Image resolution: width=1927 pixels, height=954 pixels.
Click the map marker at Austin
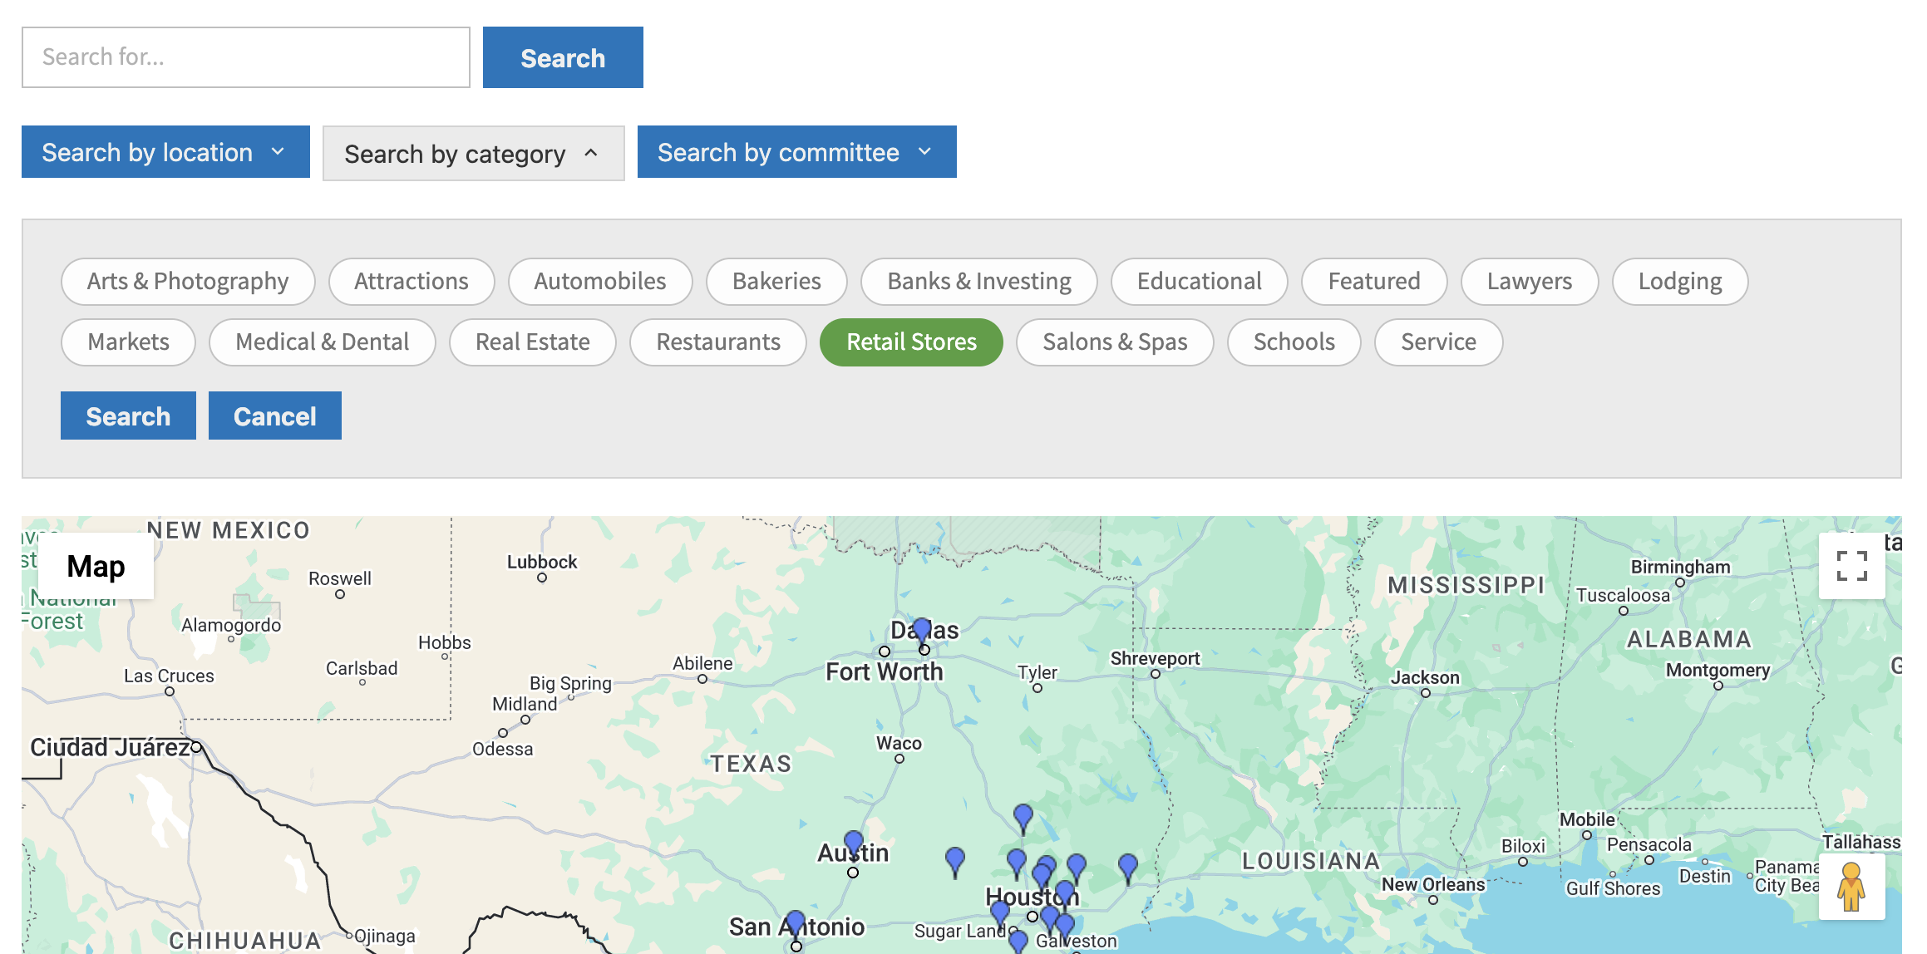coord(854,843)
